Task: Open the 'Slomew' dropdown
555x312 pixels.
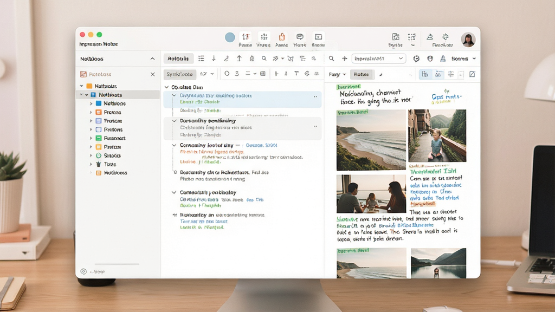Action: tap(464, 58)
